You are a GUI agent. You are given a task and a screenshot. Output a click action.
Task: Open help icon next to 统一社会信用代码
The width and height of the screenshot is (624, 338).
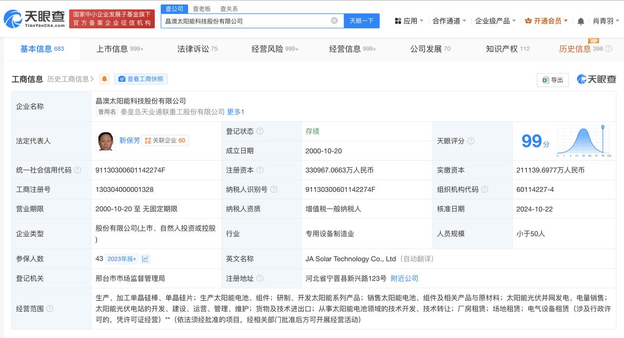tap(78, 170)
